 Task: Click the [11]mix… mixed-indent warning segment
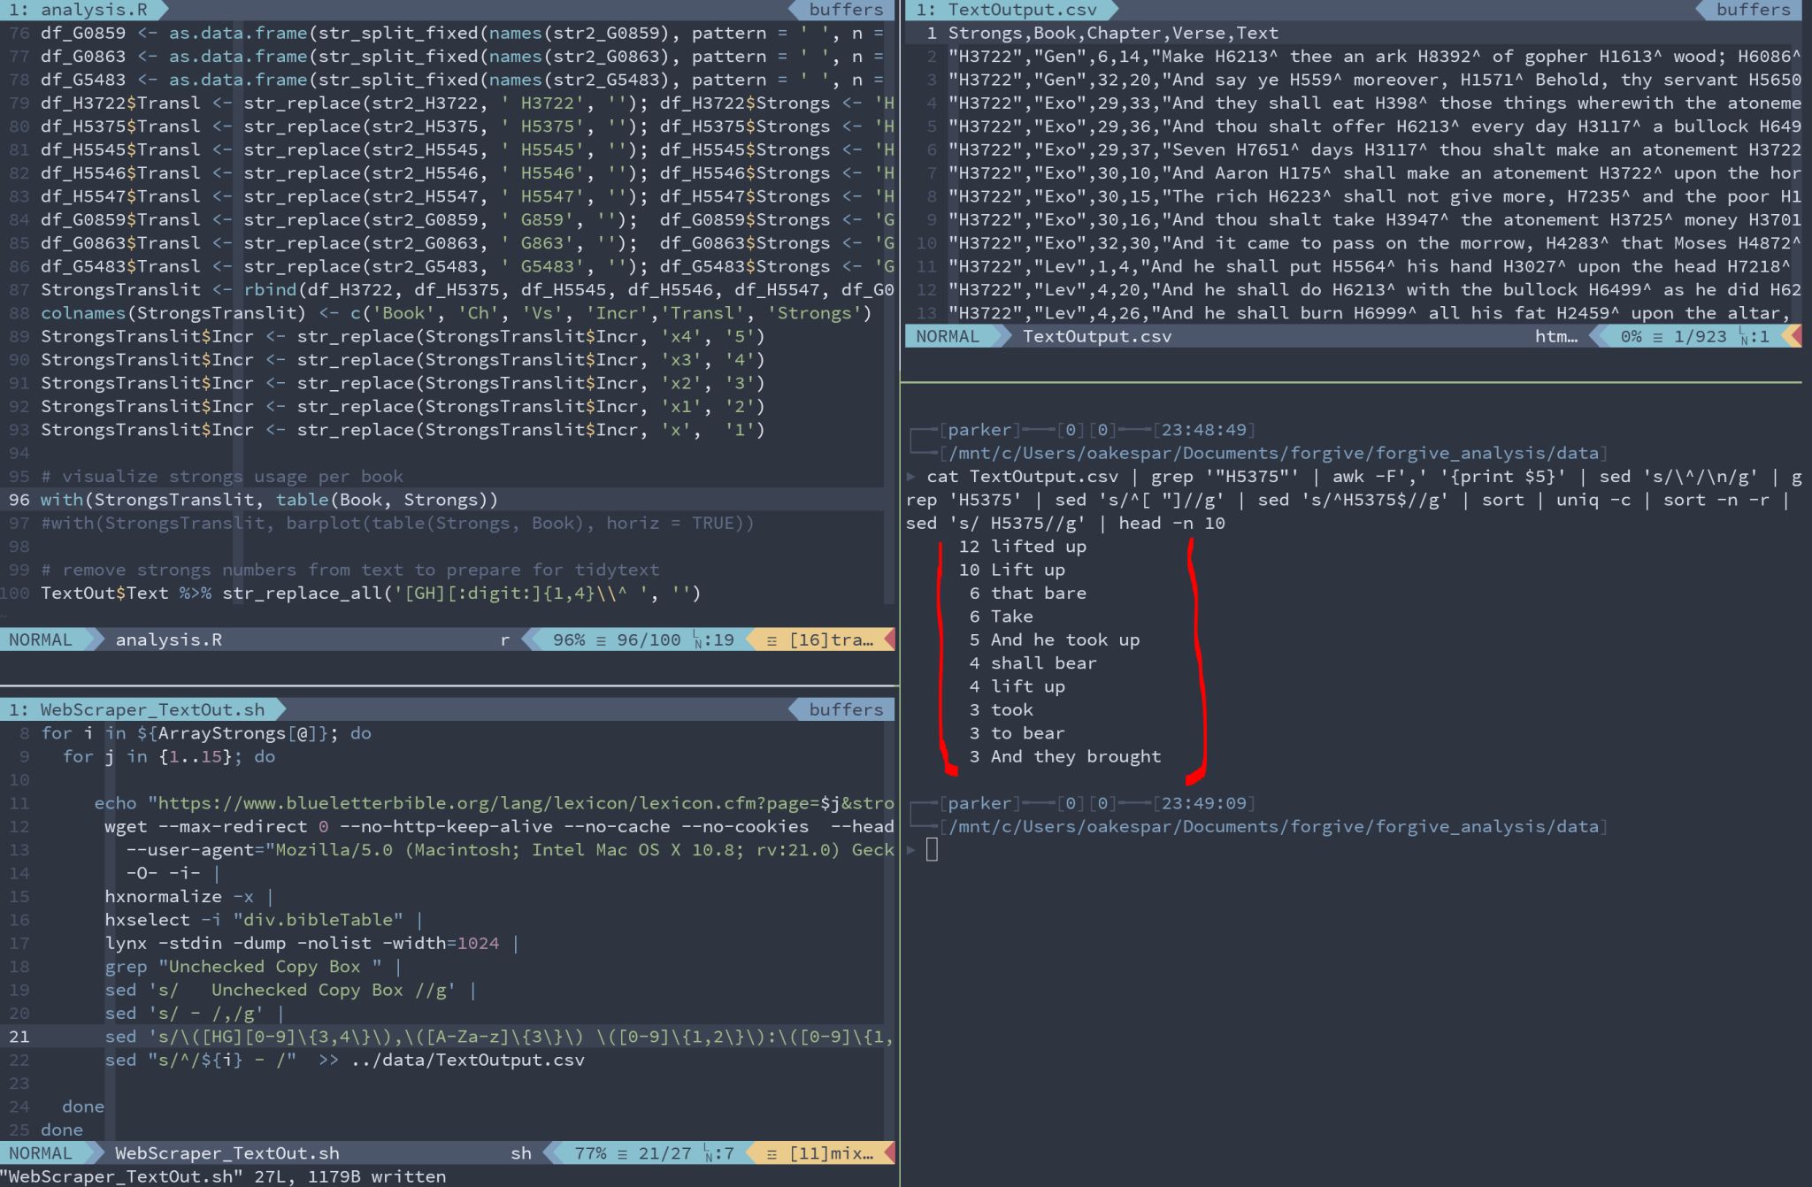[820, 1153]
